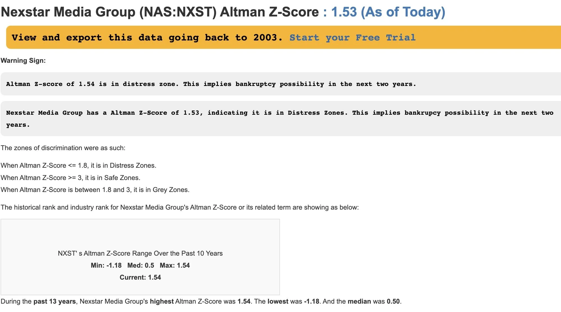This screenshot has width=561, height=312.
Task: Click the blue 1.53 (As of Today) value
Action: pos(388,12)
